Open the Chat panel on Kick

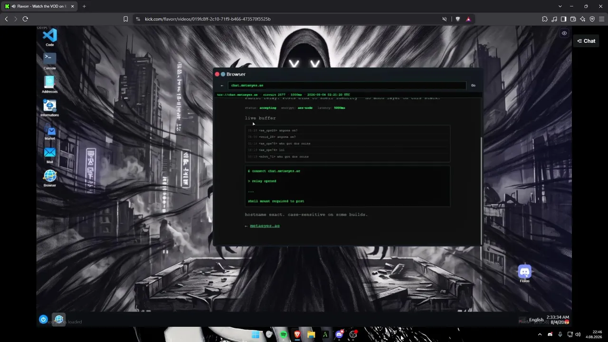(x=586, y=41)
